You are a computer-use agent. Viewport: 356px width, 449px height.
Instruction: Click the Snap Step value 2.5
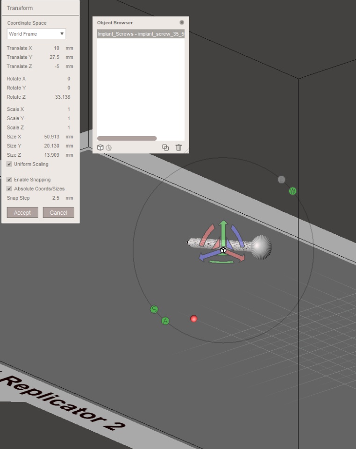click(x=56, y=198)
